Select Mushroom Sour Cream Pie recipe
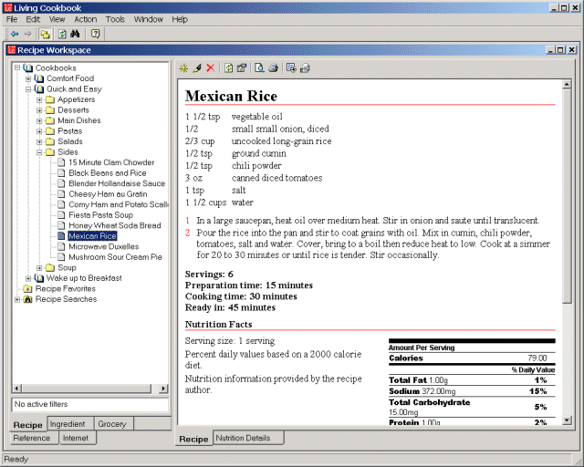 pos(115,257)
